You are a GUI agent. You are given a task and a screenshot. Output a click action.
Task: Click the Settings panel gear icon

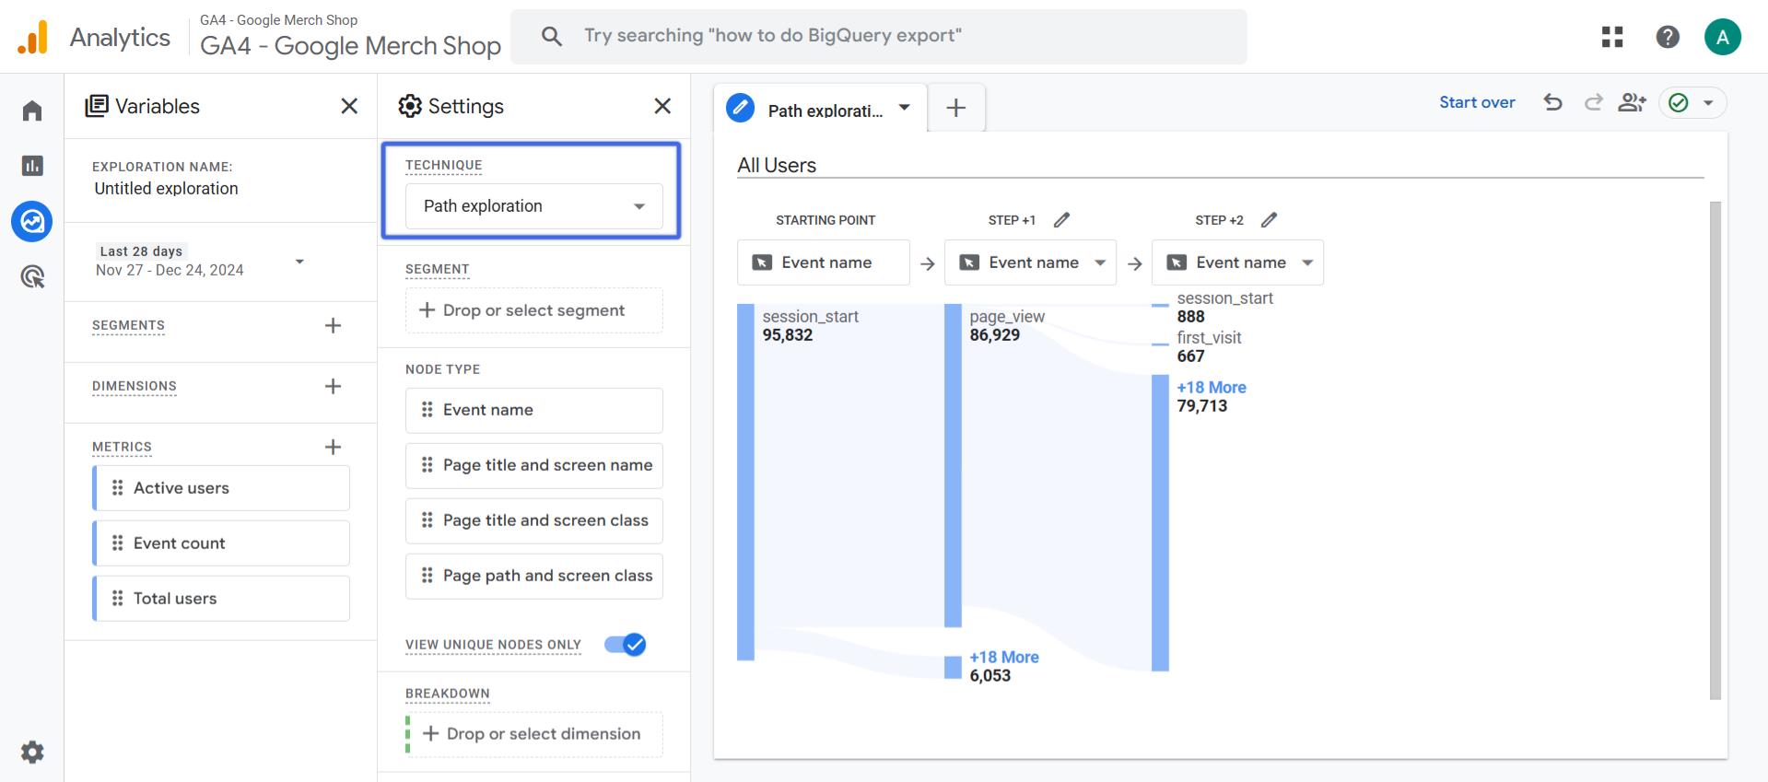click(x=410, y=106)
